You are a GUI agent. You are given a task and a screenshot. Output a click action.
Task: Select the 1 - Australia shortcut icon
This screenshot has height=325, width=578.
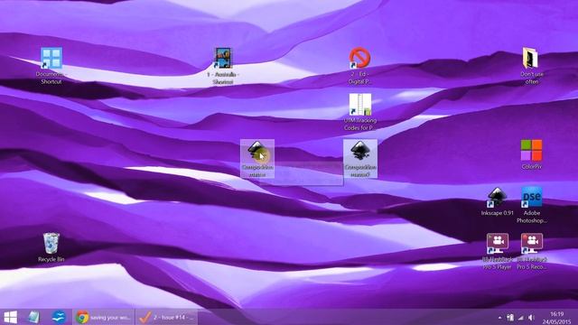click(x=223, y=66)
